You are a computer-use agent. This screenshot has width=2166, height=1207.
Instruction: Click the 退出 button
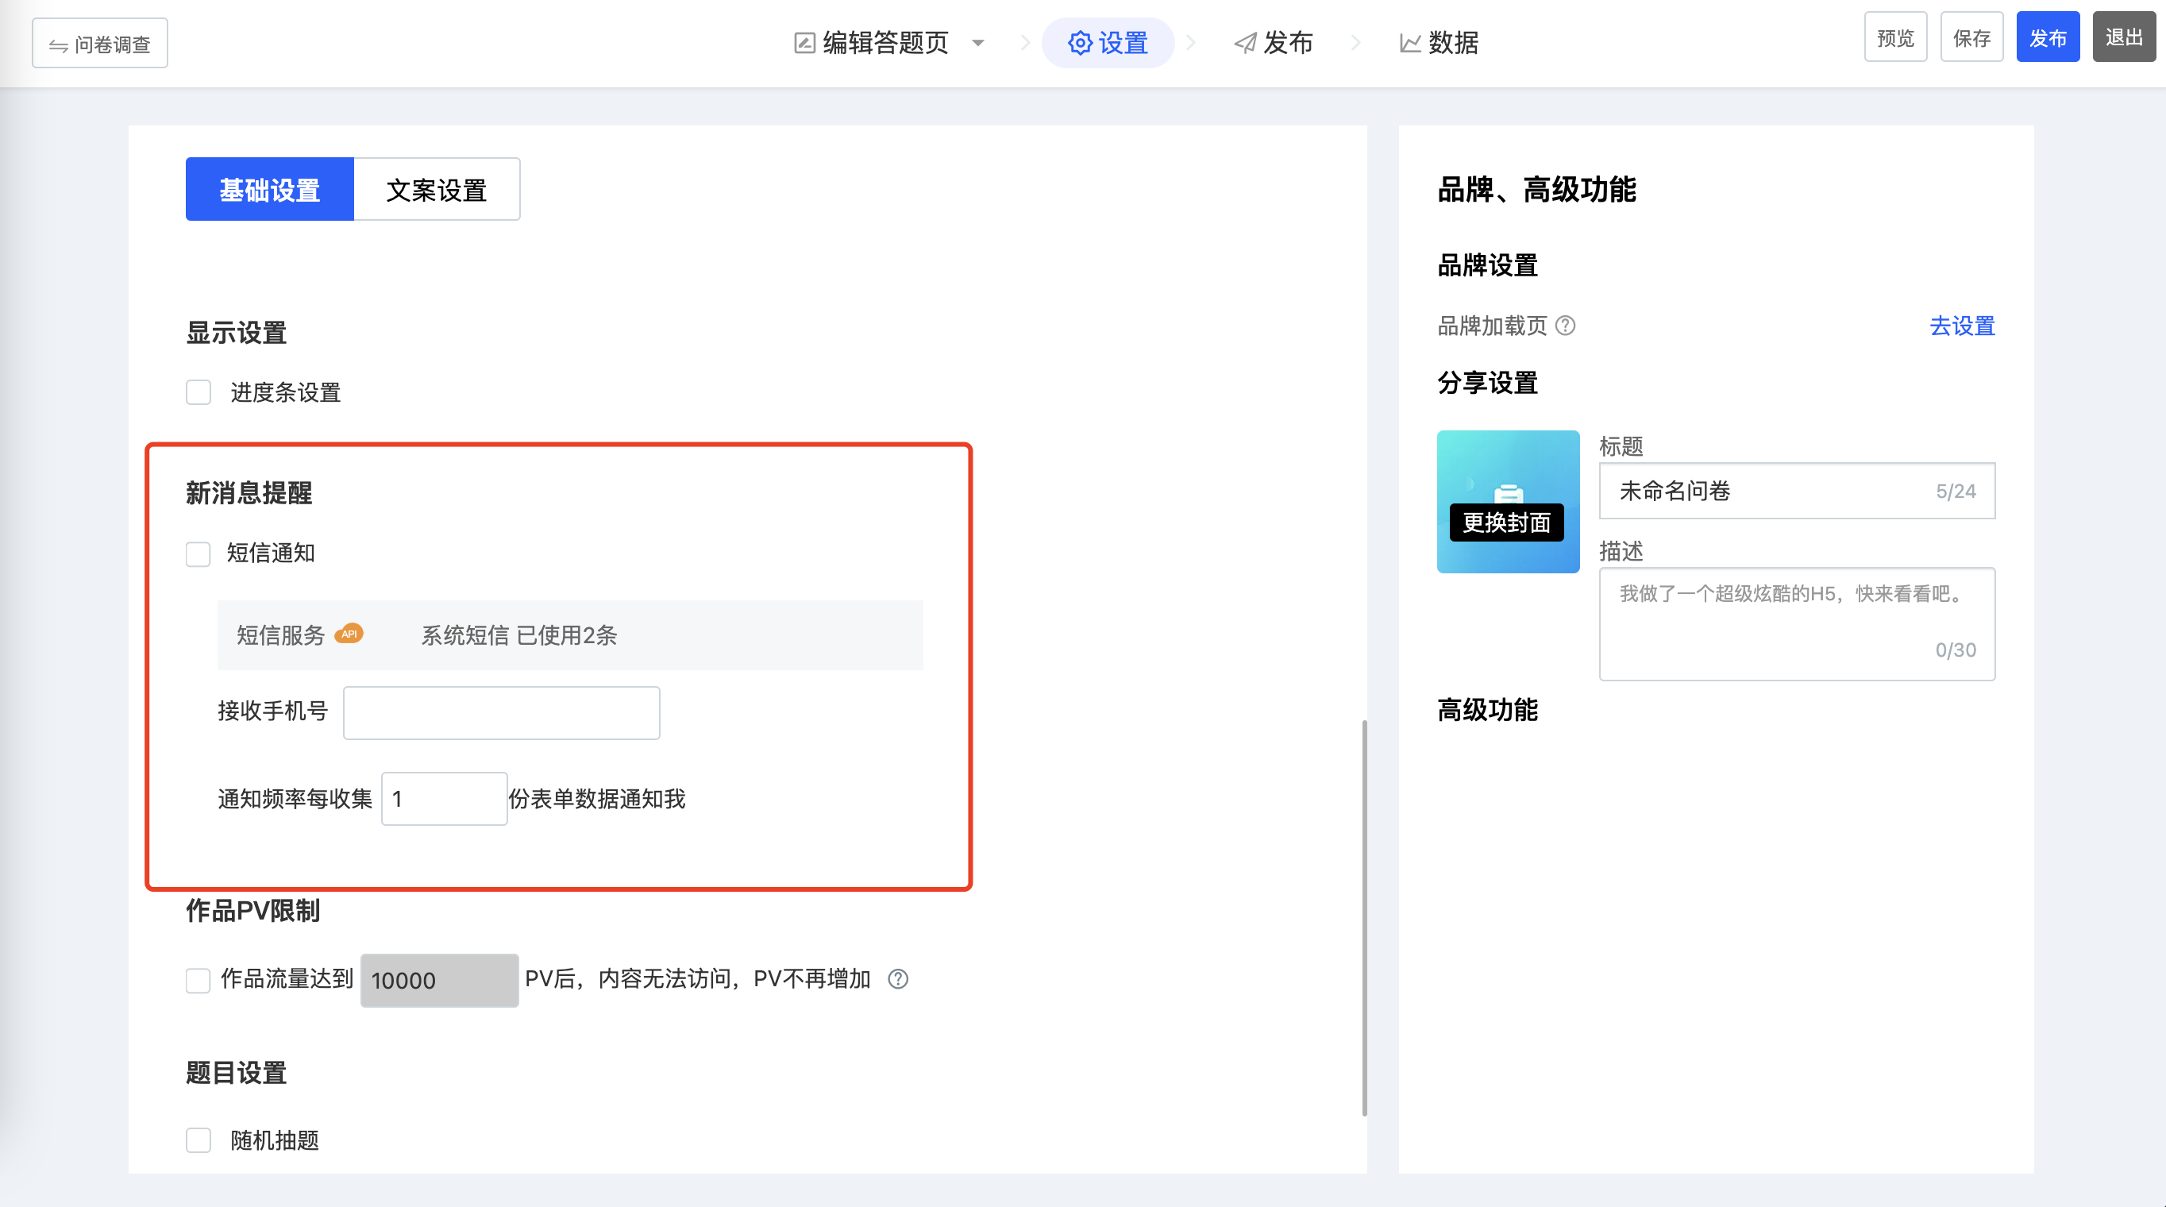pyautogui.click(x=2124, y=38)
